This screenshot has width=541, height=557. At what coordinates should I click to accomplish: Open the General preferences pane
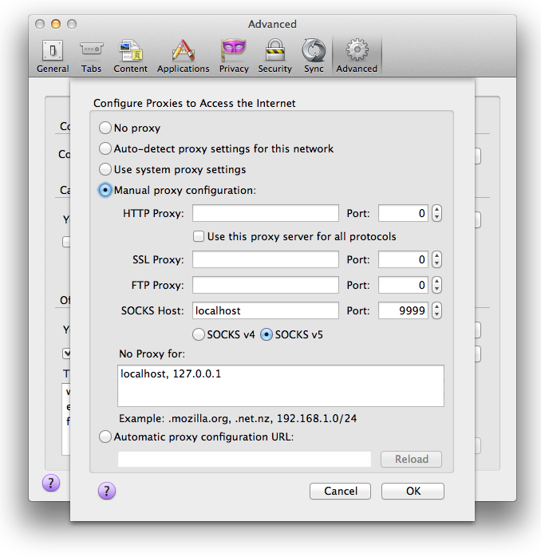click(x=53, y=55)
